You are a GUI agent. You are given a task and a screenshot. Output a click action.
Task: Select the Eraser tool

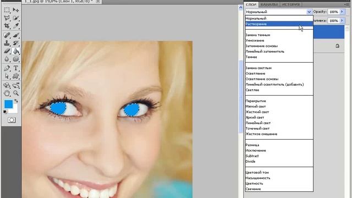7,51
